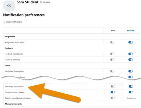Turn off Email toggle for Feedback notifications
The image size is (141, 108).
[x=131, y=54]
